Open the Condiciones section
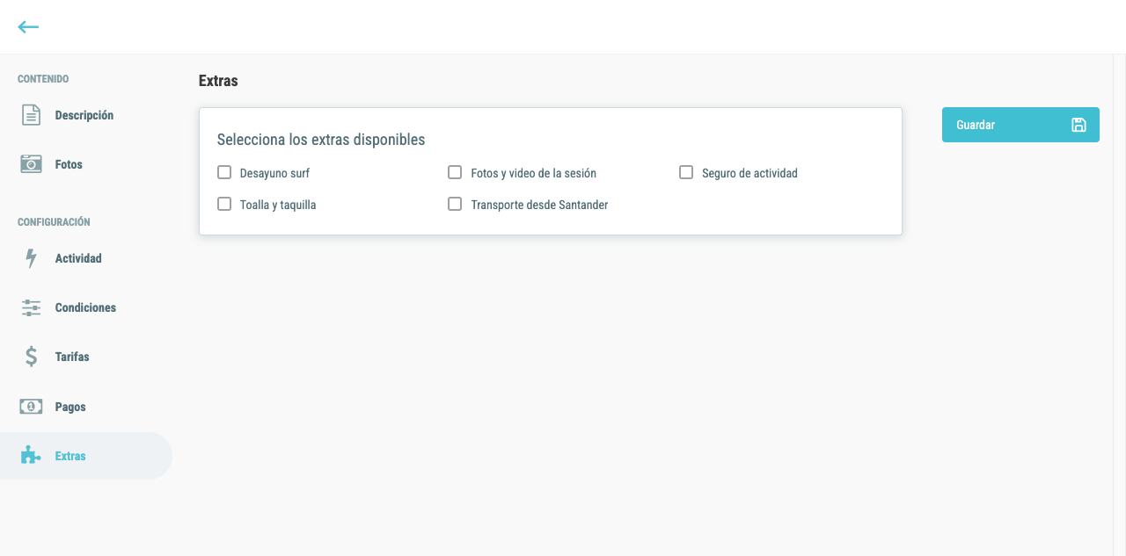The width and height of the screenshot is (1126, 556). (x=86, y=307)
